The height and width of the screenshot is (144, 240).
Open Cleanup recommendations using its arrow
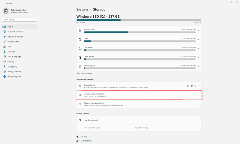198,95
